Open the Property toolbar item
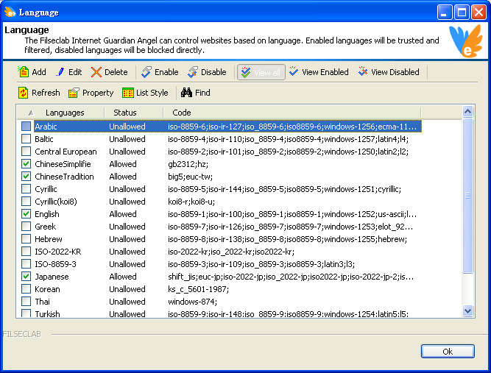 click(x=74, y=93)
